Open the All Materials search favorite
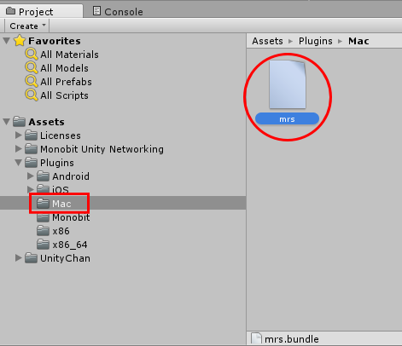The image size is (402, 346). [x=61, y=55]
